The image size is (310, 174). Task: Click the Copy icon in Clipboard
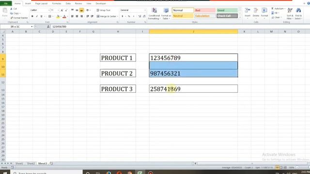(12, 13)
